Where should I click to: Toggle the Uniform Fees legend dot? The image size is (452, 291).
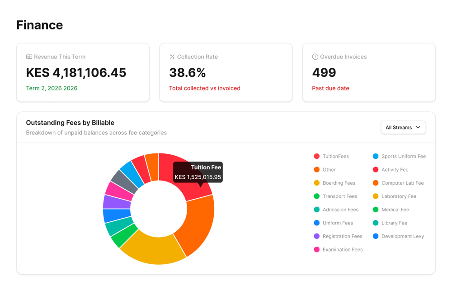point(316,223)
